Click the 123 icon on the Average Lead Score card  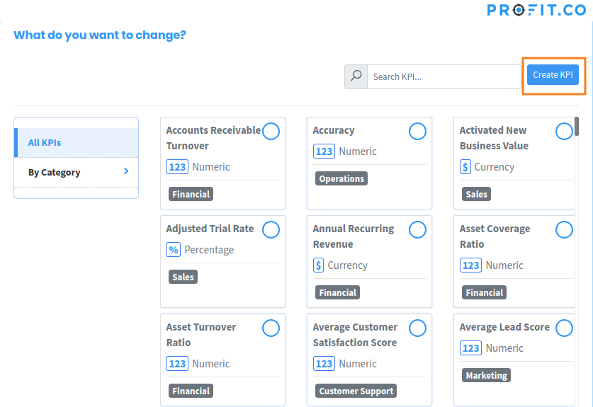[471, 348]
